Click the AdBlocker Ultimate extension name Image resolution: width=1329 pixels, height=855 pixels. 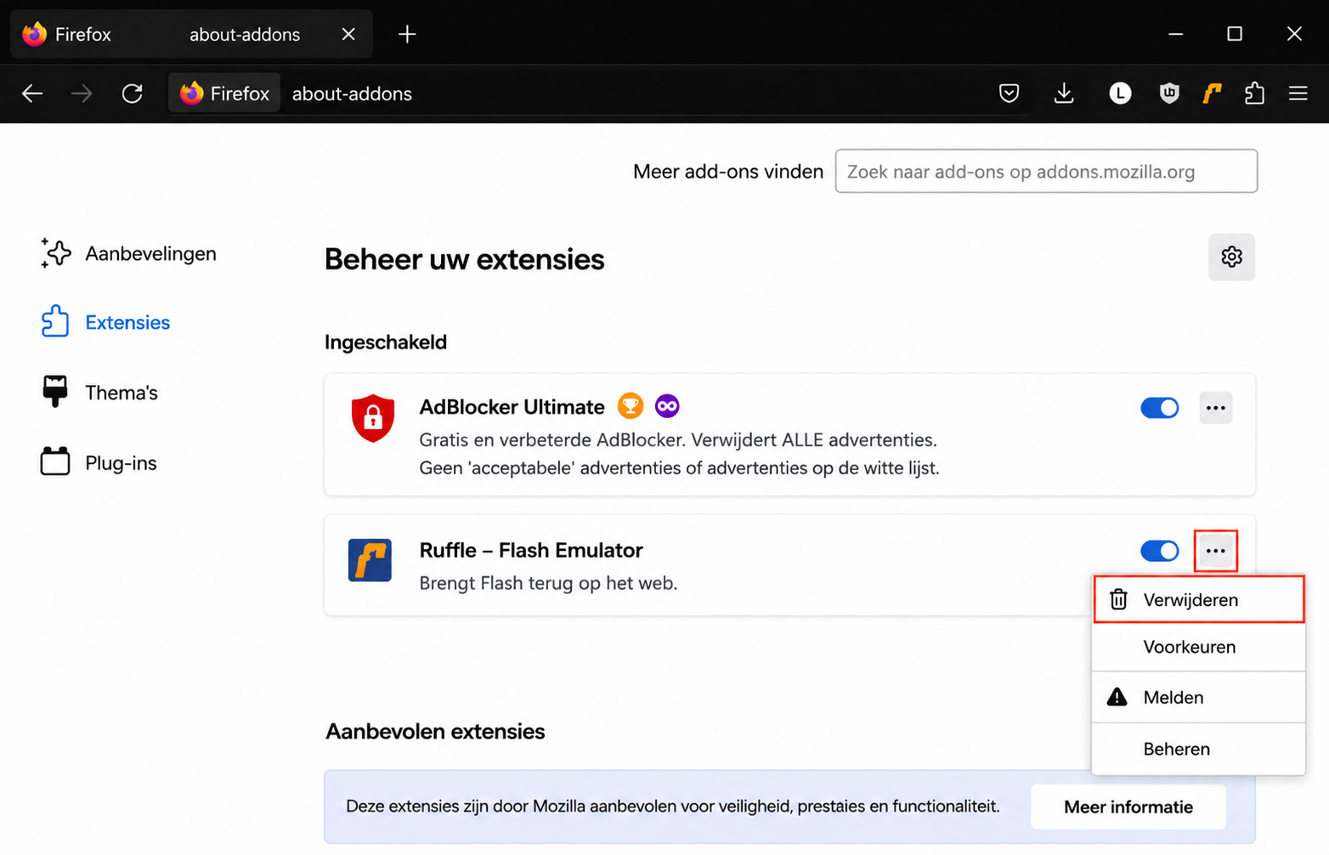[x=512, y=407]
